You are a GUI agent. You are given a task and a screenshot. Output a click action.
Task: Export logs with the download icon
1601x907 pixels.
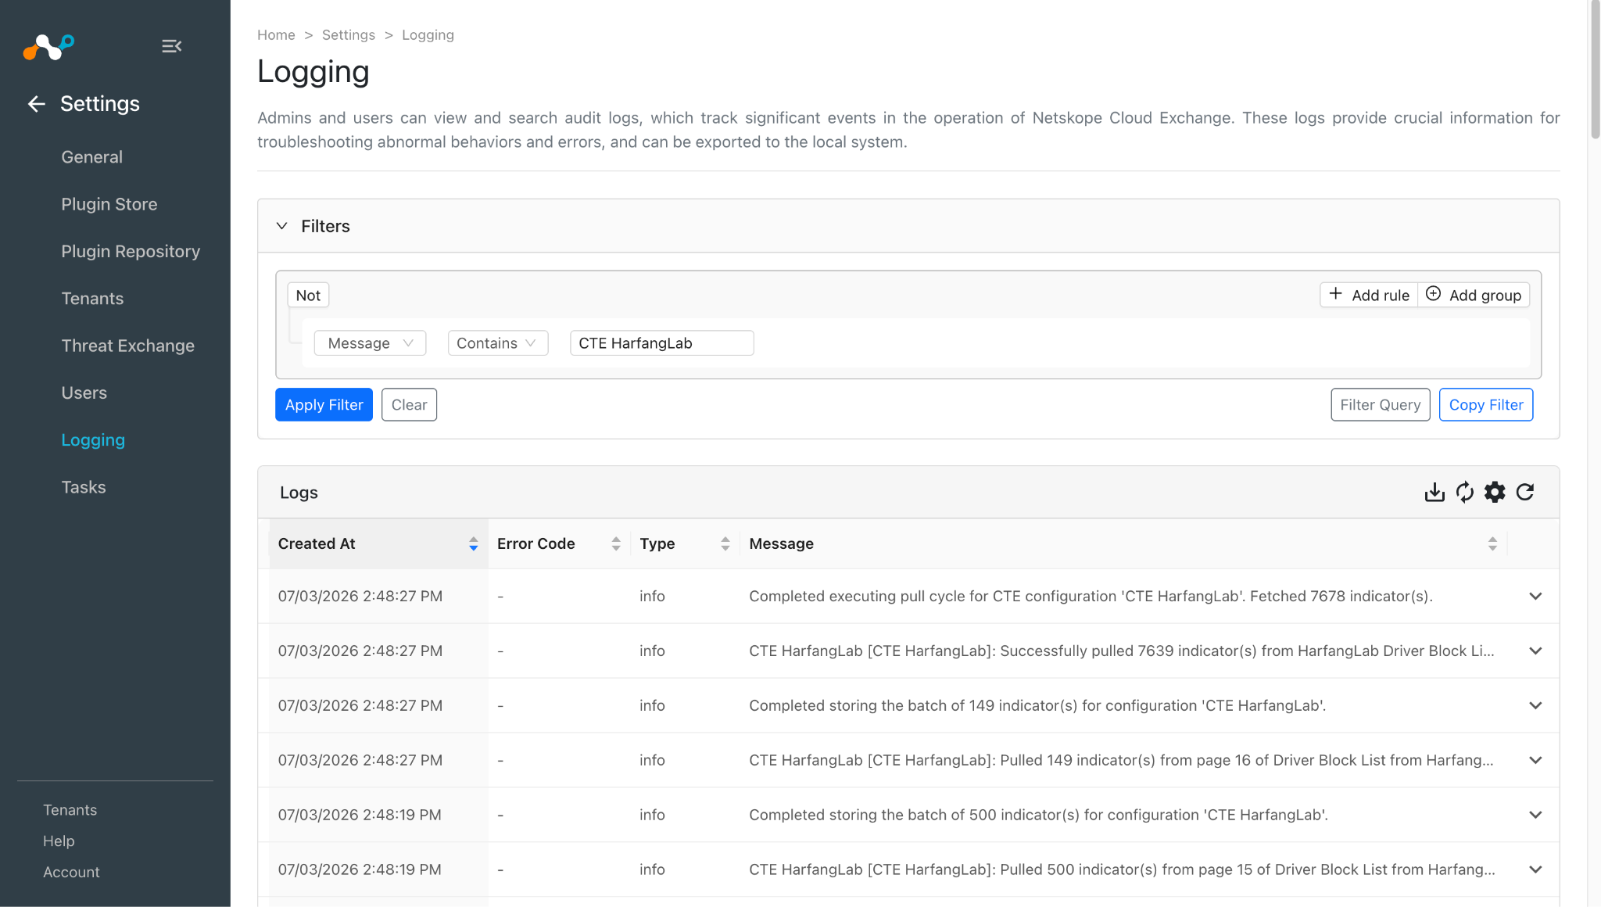coord(1434,493)
